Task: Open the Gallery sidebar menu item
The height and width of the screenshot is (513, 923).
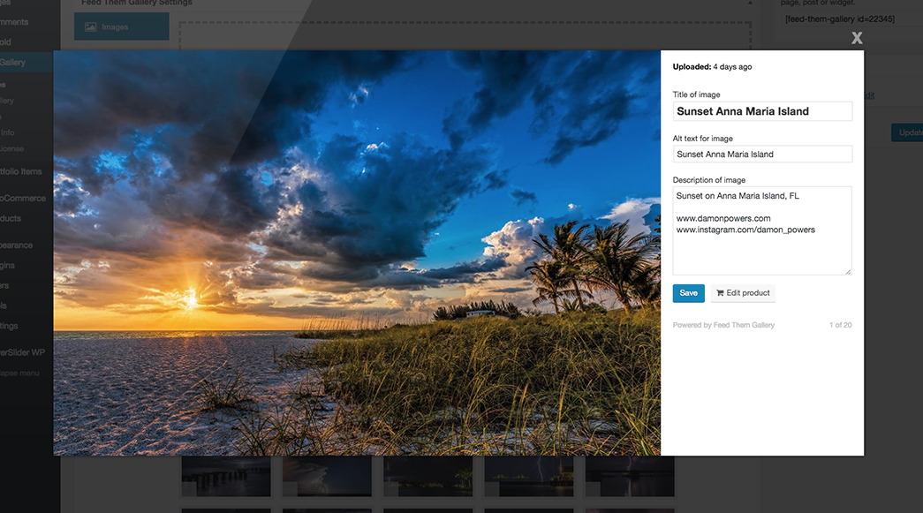Action: [26, 63]
